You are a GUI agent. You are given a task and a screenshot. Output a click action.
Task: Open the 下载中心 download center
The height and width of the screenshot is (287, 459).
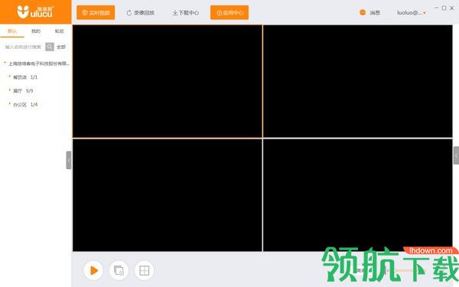(186, 13)
